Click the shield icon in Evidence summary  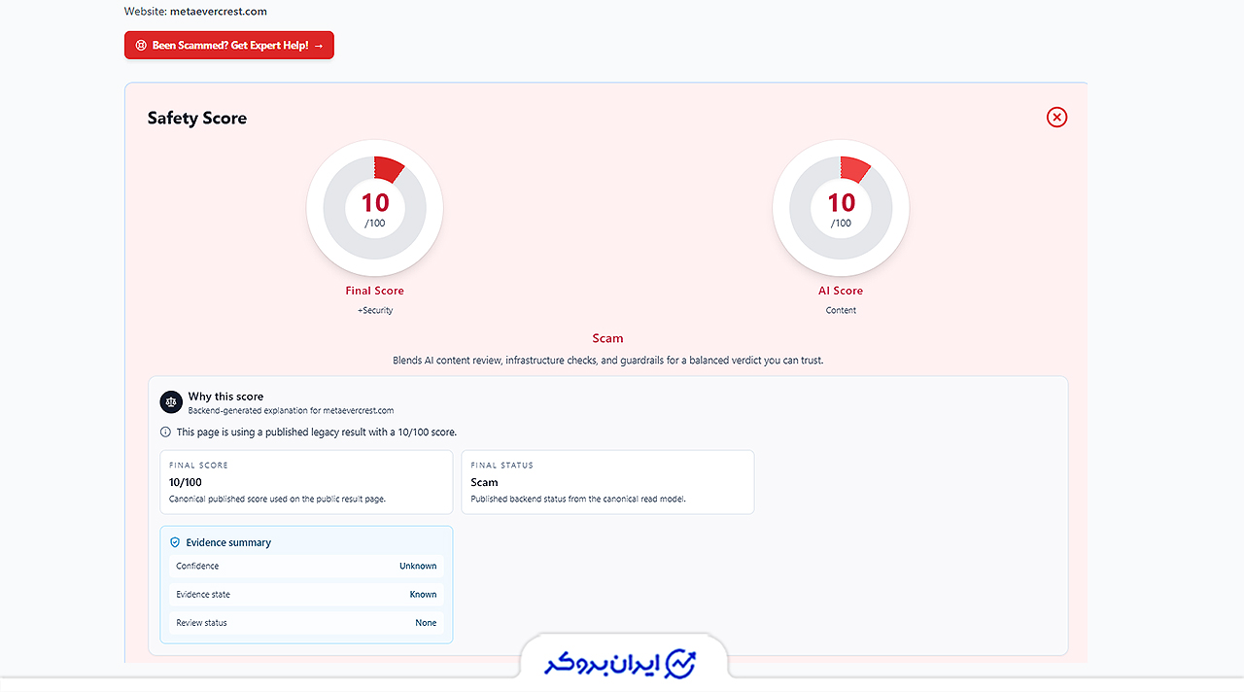pyautogui.click(x=175, y=542)
